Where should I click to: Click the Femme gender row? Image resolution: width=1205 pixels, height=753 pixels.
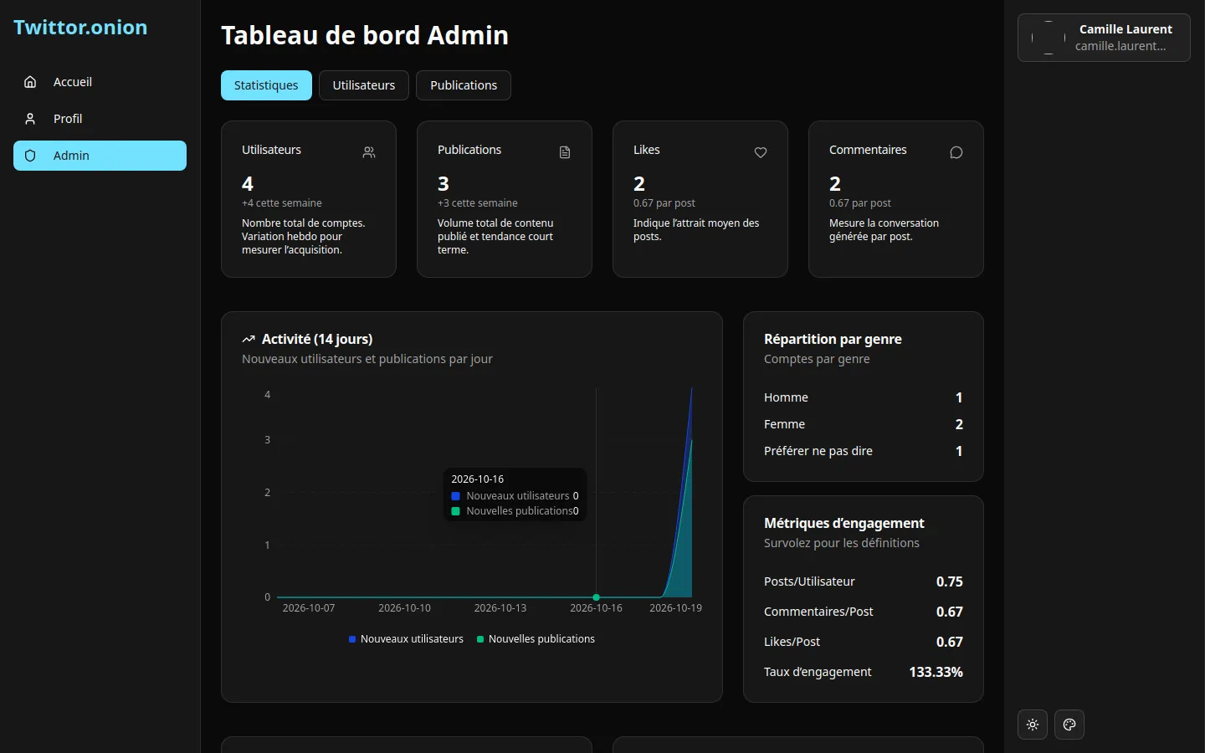click(864, 424)
